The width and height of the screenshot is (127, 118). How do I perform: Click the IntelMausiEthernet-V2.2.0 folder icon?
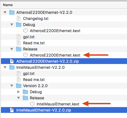[x=12, y=68]
